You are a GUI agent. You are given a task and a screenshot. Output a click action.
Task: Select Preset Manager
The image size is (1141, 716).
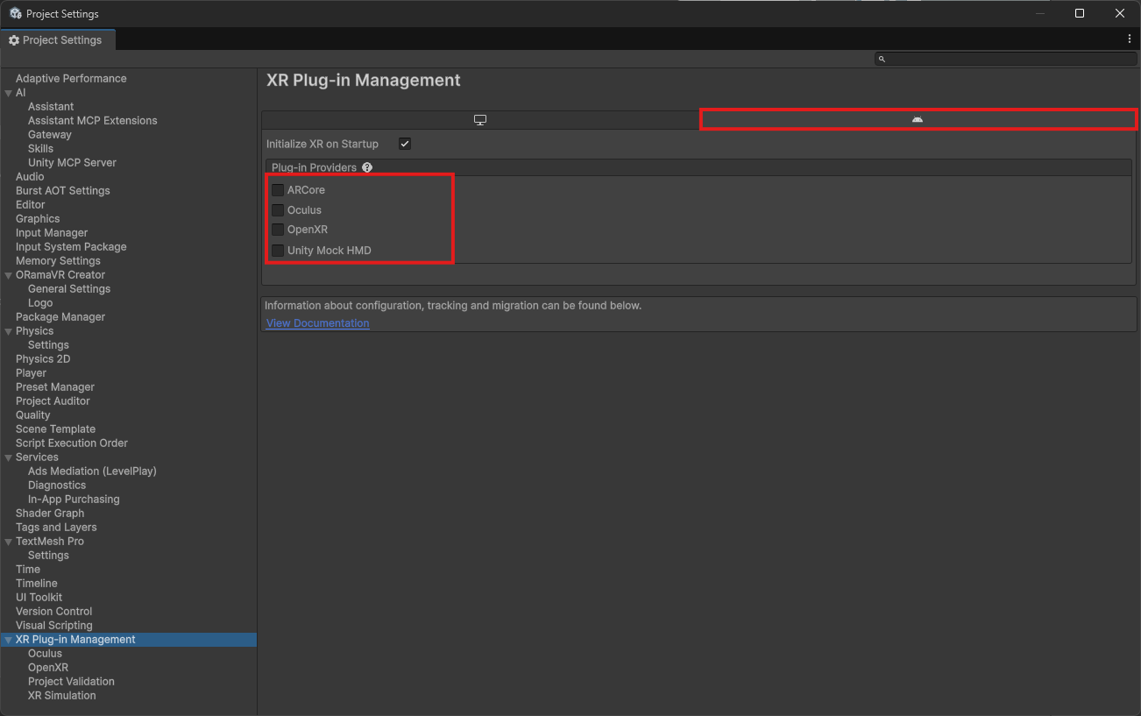55,387
